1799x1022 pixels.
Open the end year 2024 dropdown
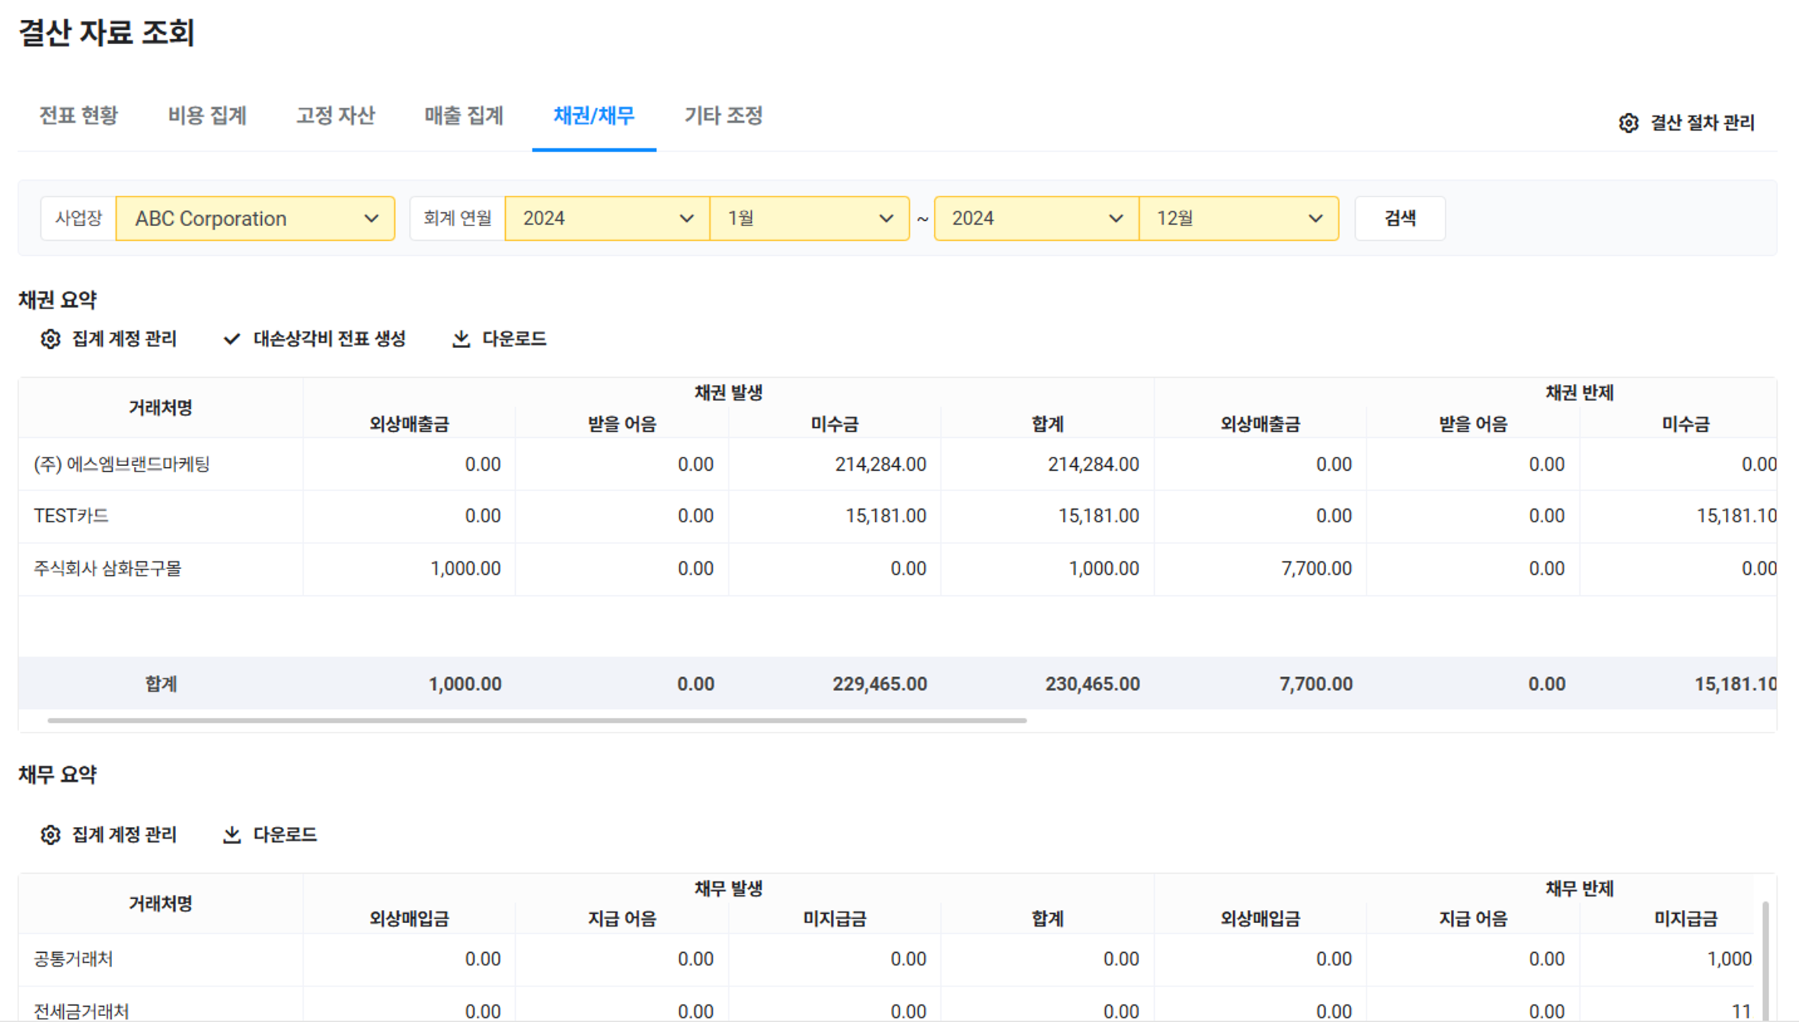point(1036,218)
